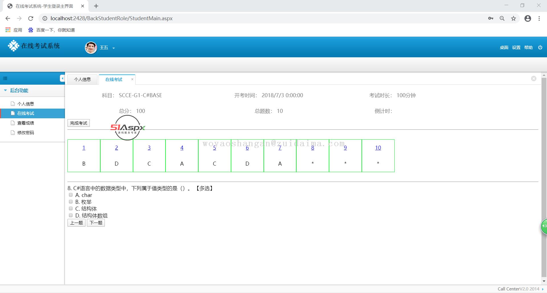Go to question 2 link
Viewport: 547px width, 293px height.
pyautogui.click(x=117, y=148)
